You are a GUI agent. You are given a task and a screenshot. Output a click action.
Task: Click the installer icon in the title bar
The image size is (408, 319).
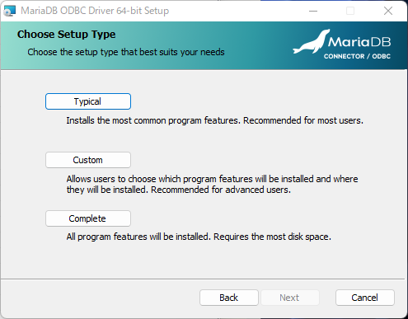tap(9, 11)
